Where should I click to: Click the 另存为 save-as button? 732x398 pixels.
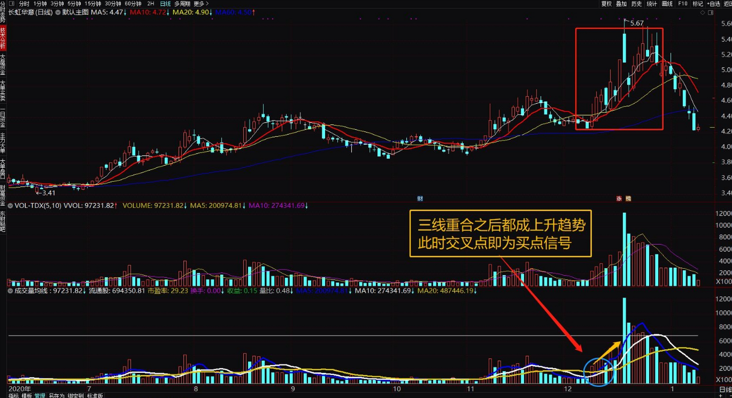point(56,396)
